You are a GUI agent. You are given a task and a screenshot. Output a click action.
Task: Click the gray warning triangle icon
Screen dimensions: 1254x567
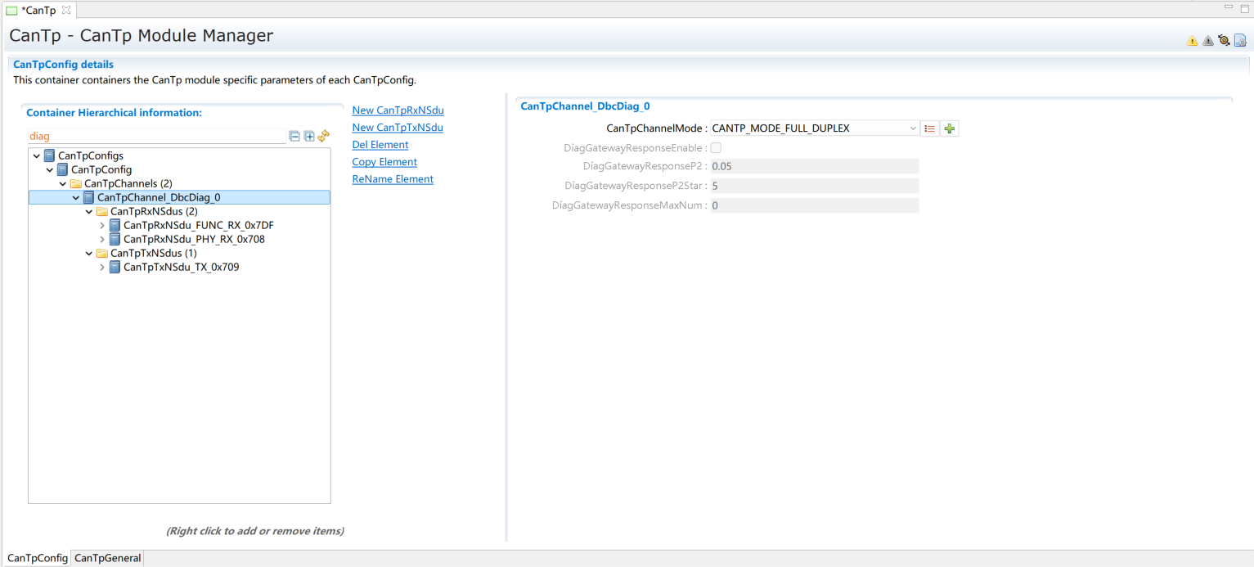(x=1207, y=41)
